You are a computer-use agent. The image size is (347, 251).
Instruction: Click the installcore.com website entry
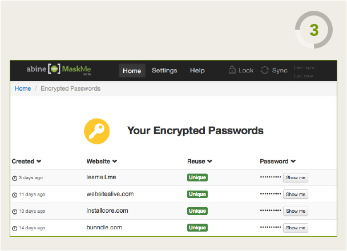pos(107,210)
